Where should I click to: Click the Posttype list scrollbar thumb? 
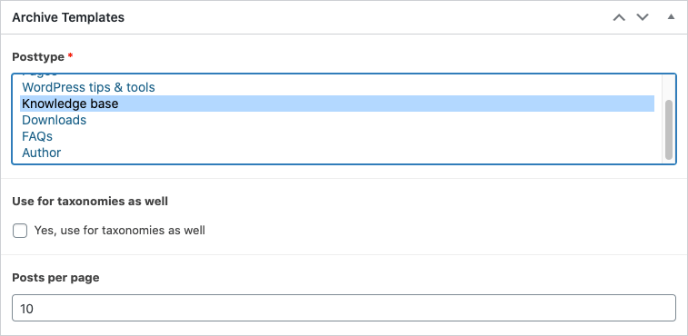pos(669,130)
